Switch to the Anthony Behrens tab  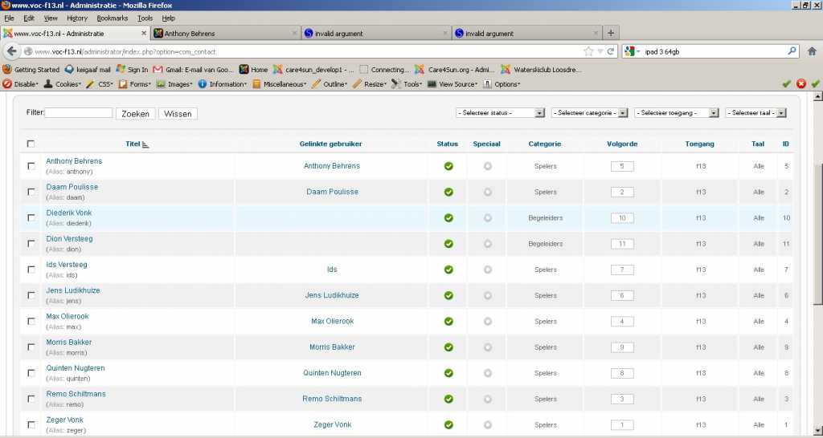[x=224, y=34]
